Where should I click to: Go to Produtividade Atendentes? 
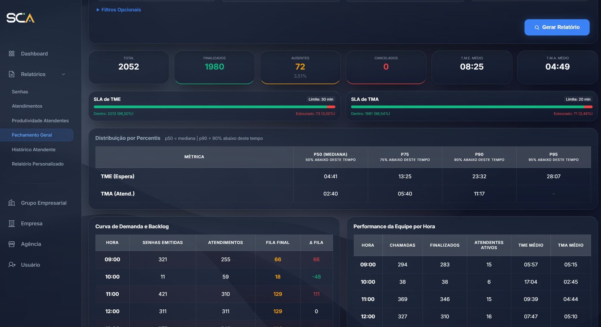coord(40,121)
